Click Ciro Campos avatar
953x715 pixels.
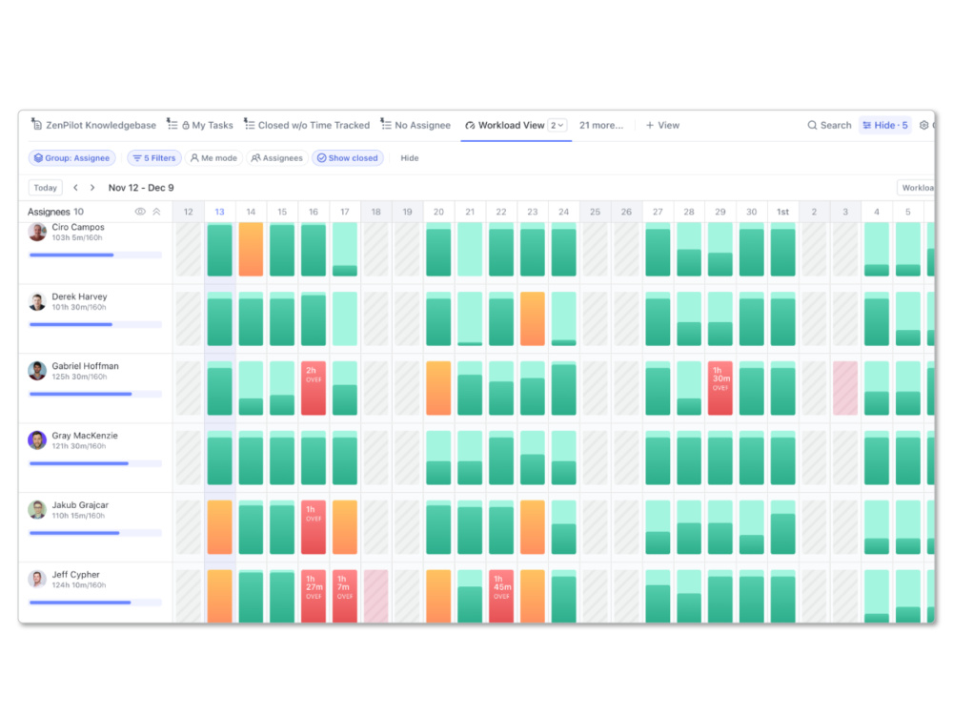[x=37, y=233]
